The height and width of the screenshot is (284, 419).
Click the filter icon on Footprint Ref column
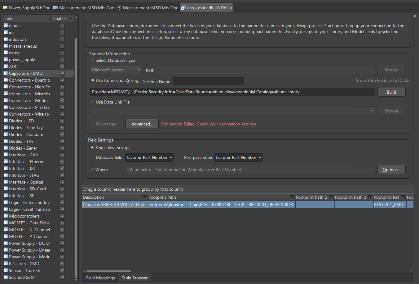tap(403, 197)
